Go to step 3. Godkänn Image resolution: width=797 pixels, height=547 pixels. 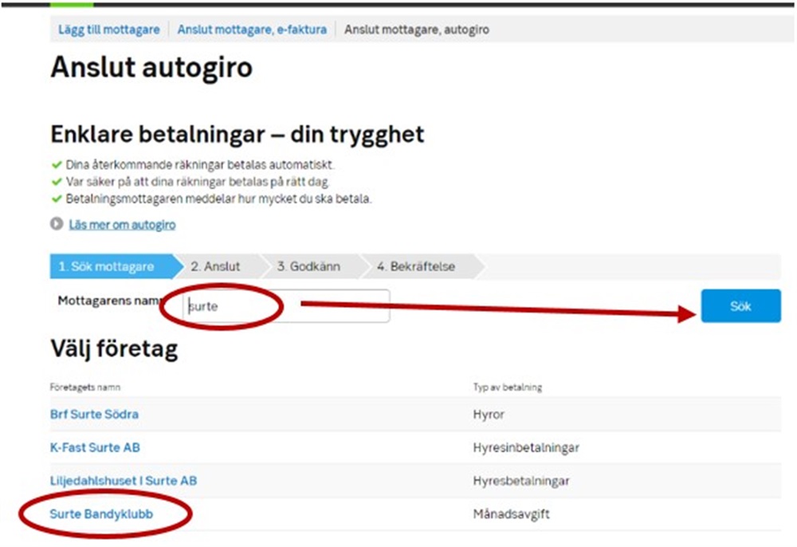coord(308,266)
